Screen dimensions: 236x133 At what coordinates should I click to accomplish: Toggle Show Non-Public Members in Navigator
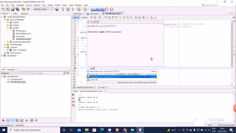[17, 120]
